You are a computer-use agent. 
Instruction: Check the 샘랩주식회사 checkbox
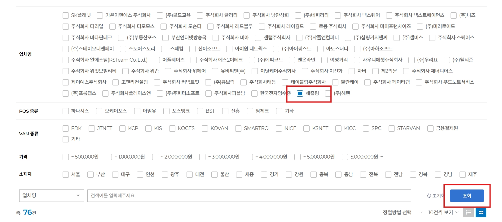[258, 37]
